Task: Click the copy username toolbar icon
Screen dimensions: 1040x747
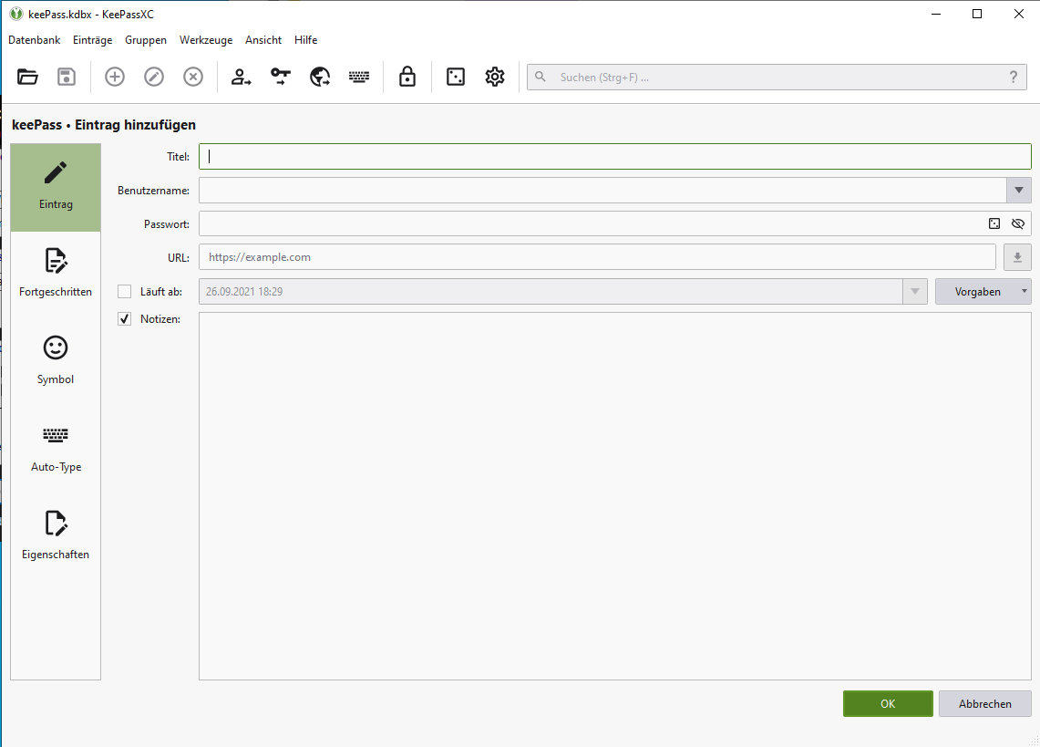Action: pyautogui.click(x=241, y=78)
